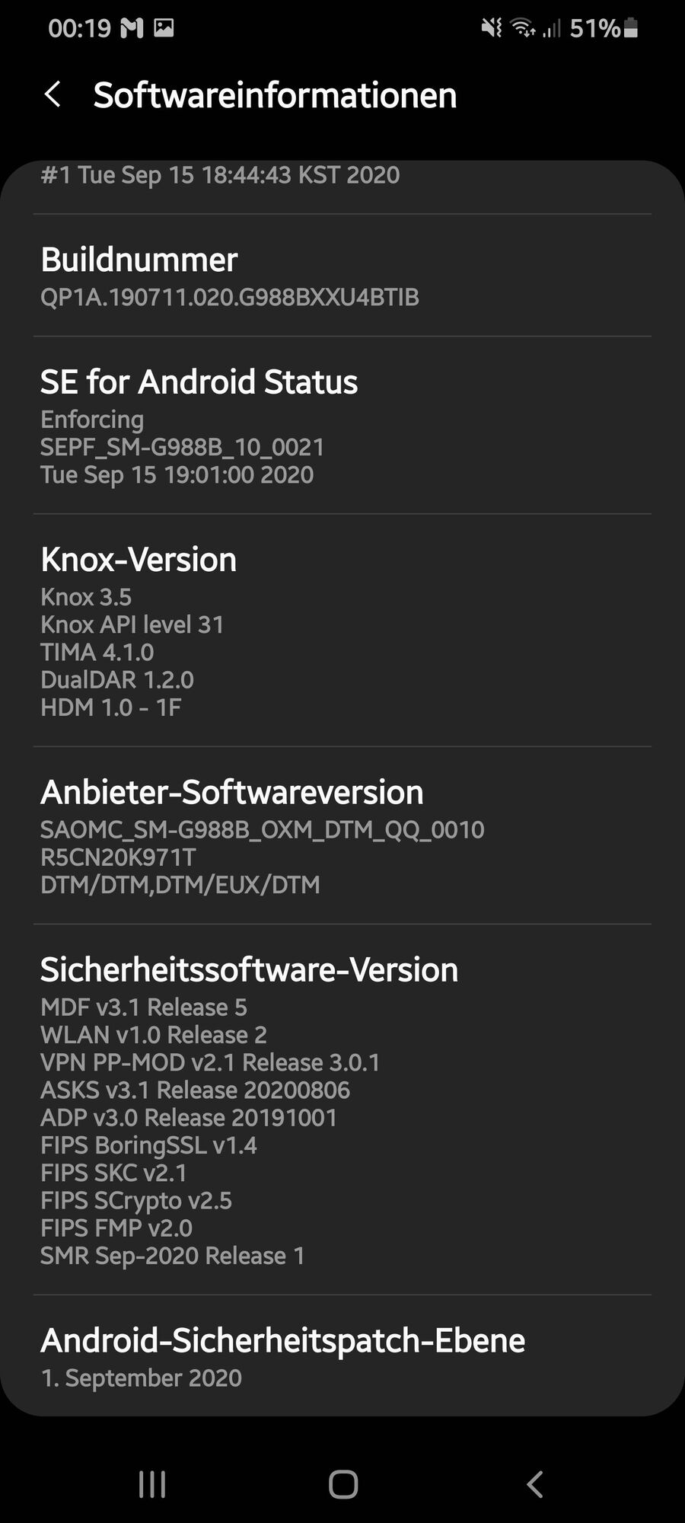This screenshot has width=685, height=1523.
Task: Tap the Wi-Fi status icon
Action: click(523, 29)
